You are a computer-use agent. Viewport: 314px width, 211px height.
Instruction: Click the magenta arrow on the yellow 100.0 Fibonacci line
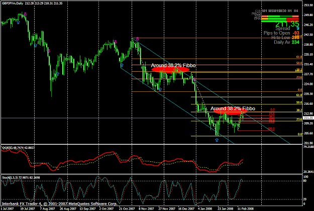click(194, 80)
